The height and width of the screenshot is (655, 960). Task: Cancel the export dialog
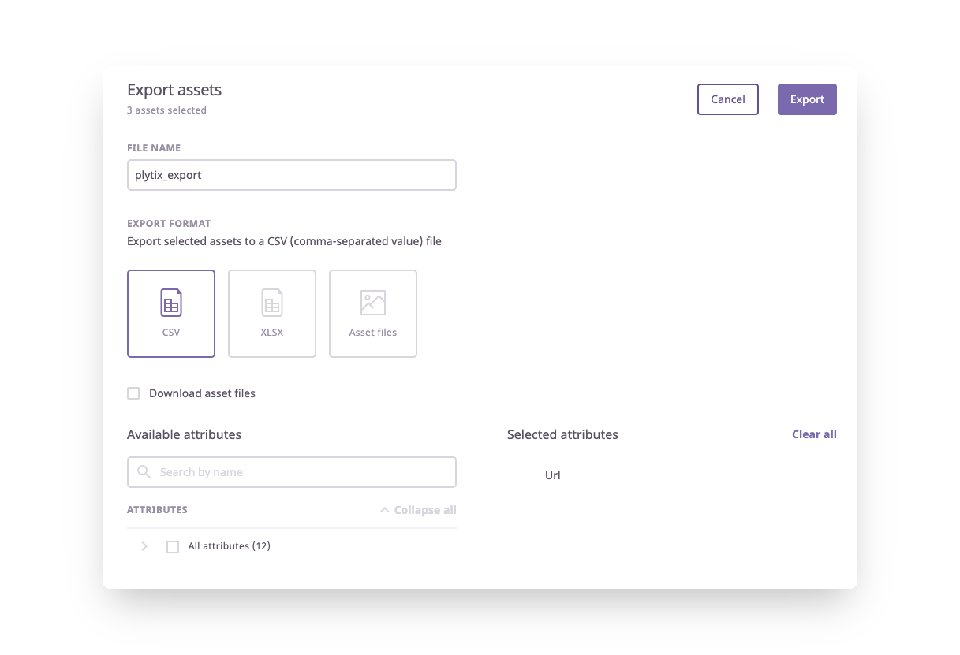pos(727,99)
